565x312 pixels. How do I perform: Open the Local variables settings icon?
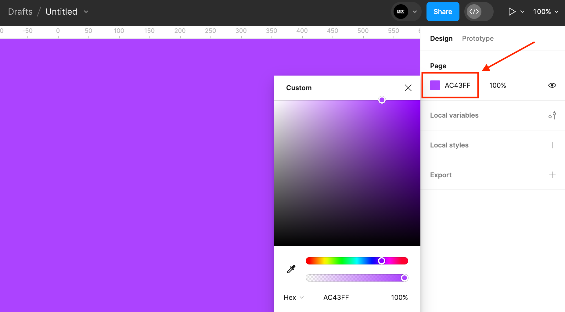(552, 115)
